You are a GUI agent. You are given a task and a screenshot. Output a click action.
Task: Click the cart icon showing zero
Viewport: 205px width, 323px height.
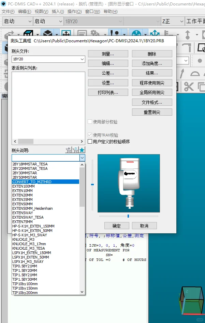[x=75, y=150]
